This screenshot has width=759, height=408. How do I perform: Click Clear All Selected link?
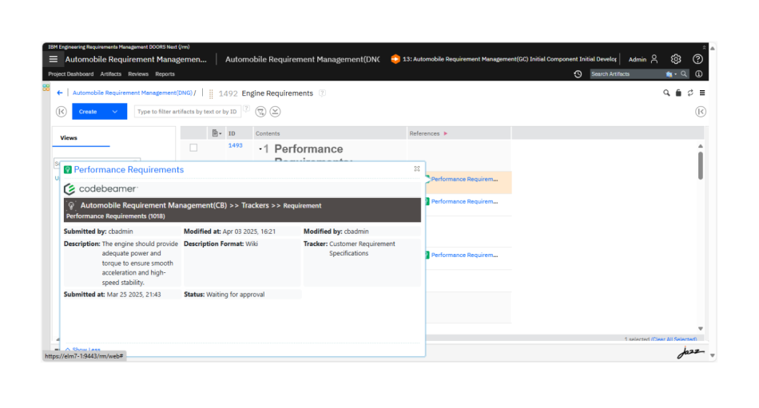pos(674,339)
